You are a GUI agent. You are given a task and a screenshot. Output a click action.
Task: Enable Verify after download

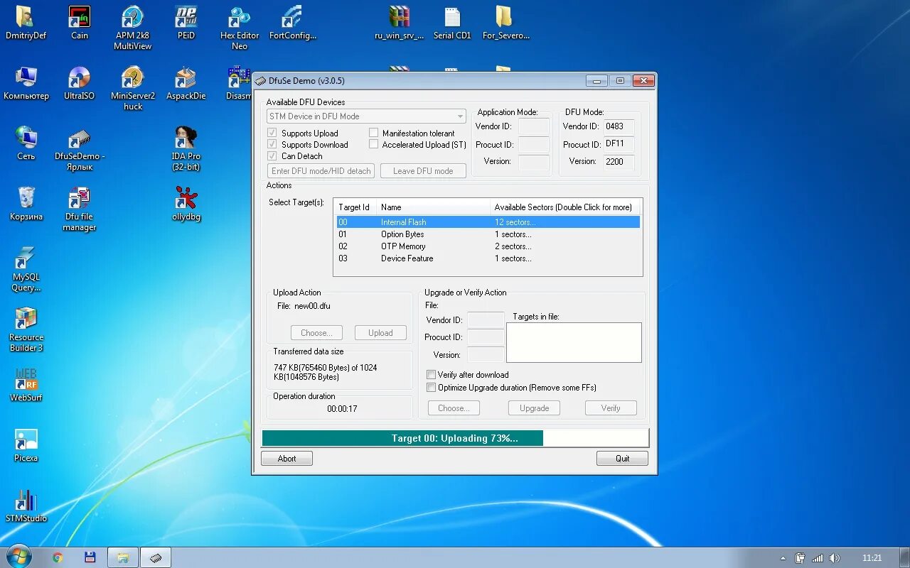click(431, 375)
